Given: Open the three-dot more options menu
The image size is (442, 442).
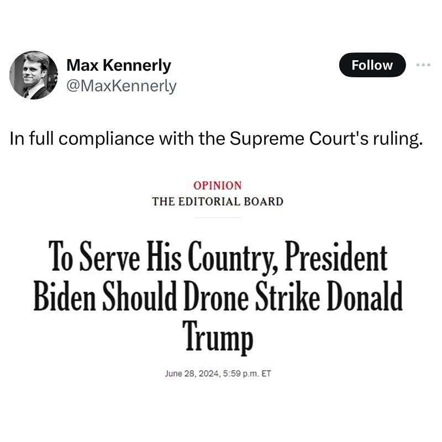Looking at the screenshot, I should click(x=423, y=65).
